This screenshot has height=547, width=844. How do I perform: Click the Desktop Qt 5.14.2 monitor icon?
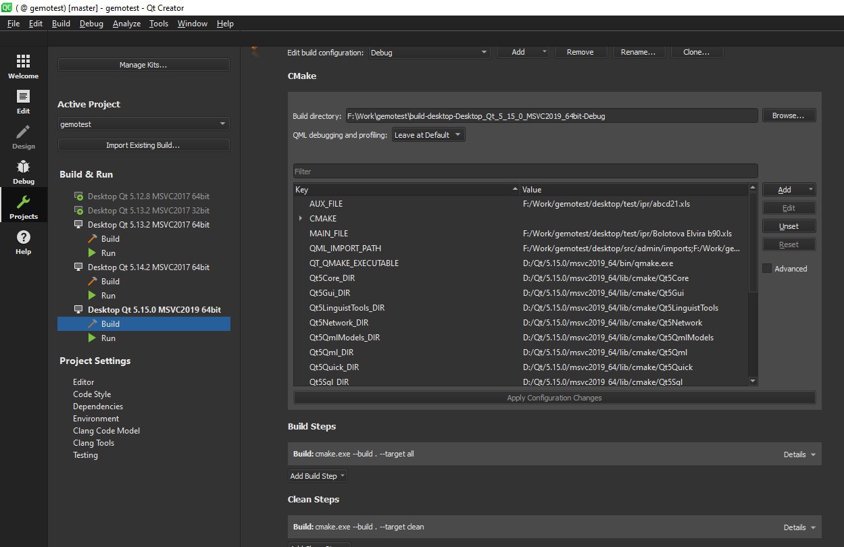click(78, 267)
